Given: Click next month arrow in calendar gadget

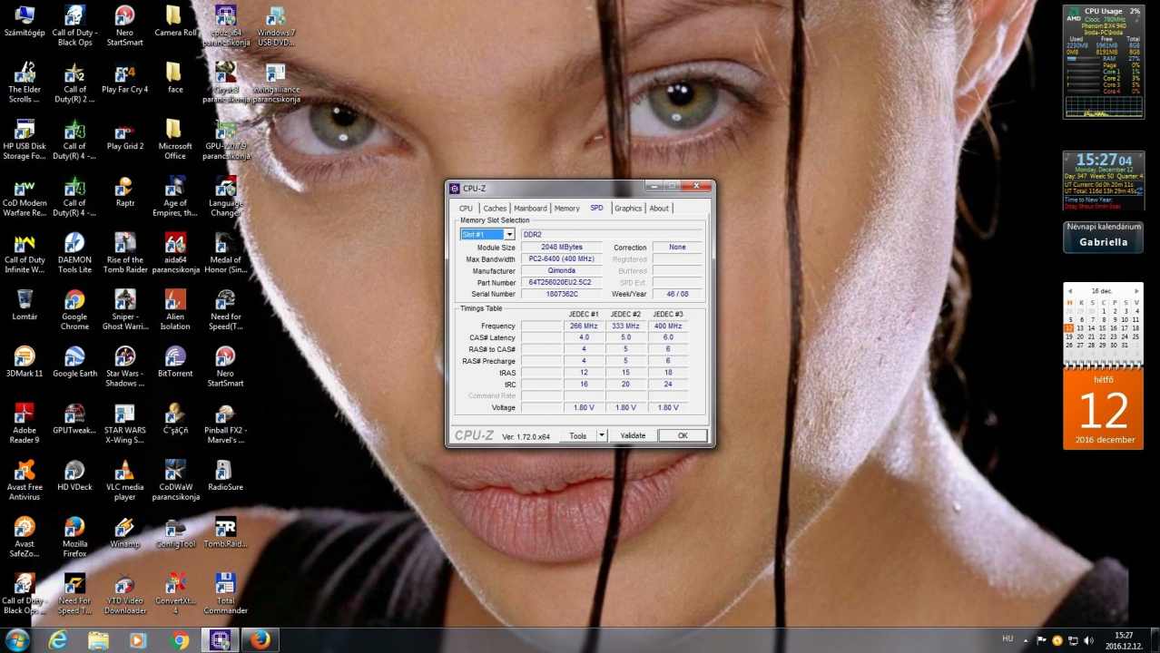Looking at the screenshot, I should pyautogui.click(x=1136, y=290).
